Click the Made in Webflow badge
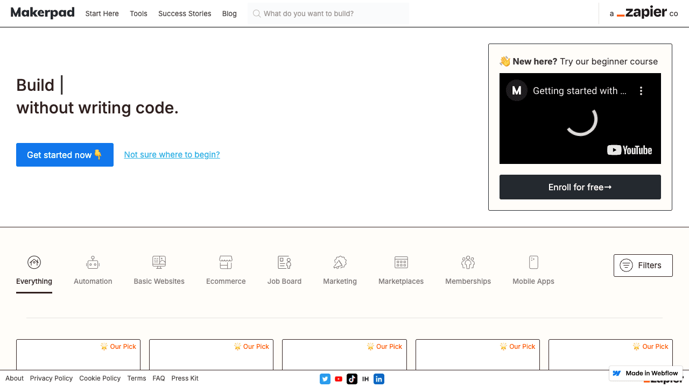689x387 pixels. 646,373
